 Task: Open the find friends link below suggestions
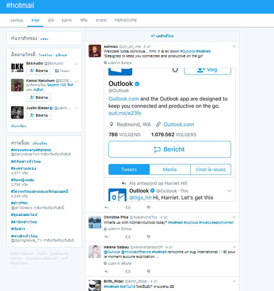[18, 126]
